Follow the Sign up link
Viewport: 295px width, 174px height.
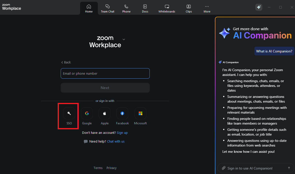122,133
